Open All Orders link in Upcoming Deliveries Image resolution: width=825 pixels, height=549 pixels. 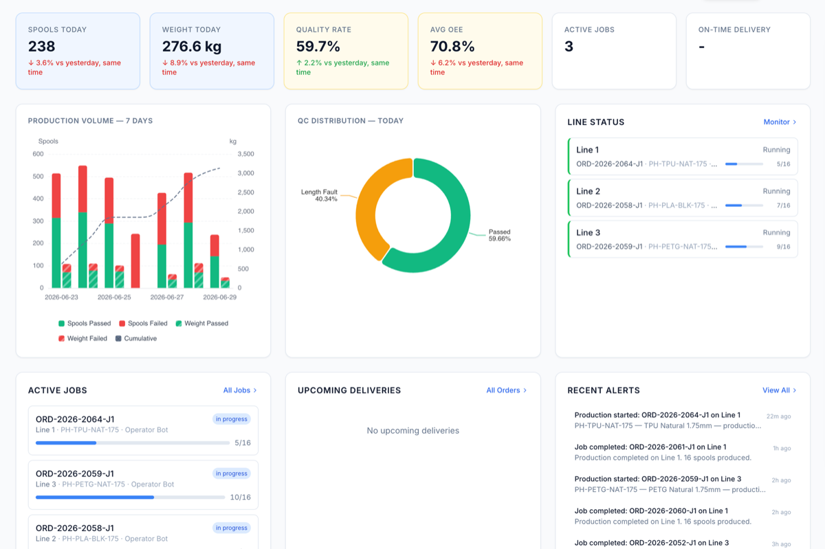coord(507,390)
